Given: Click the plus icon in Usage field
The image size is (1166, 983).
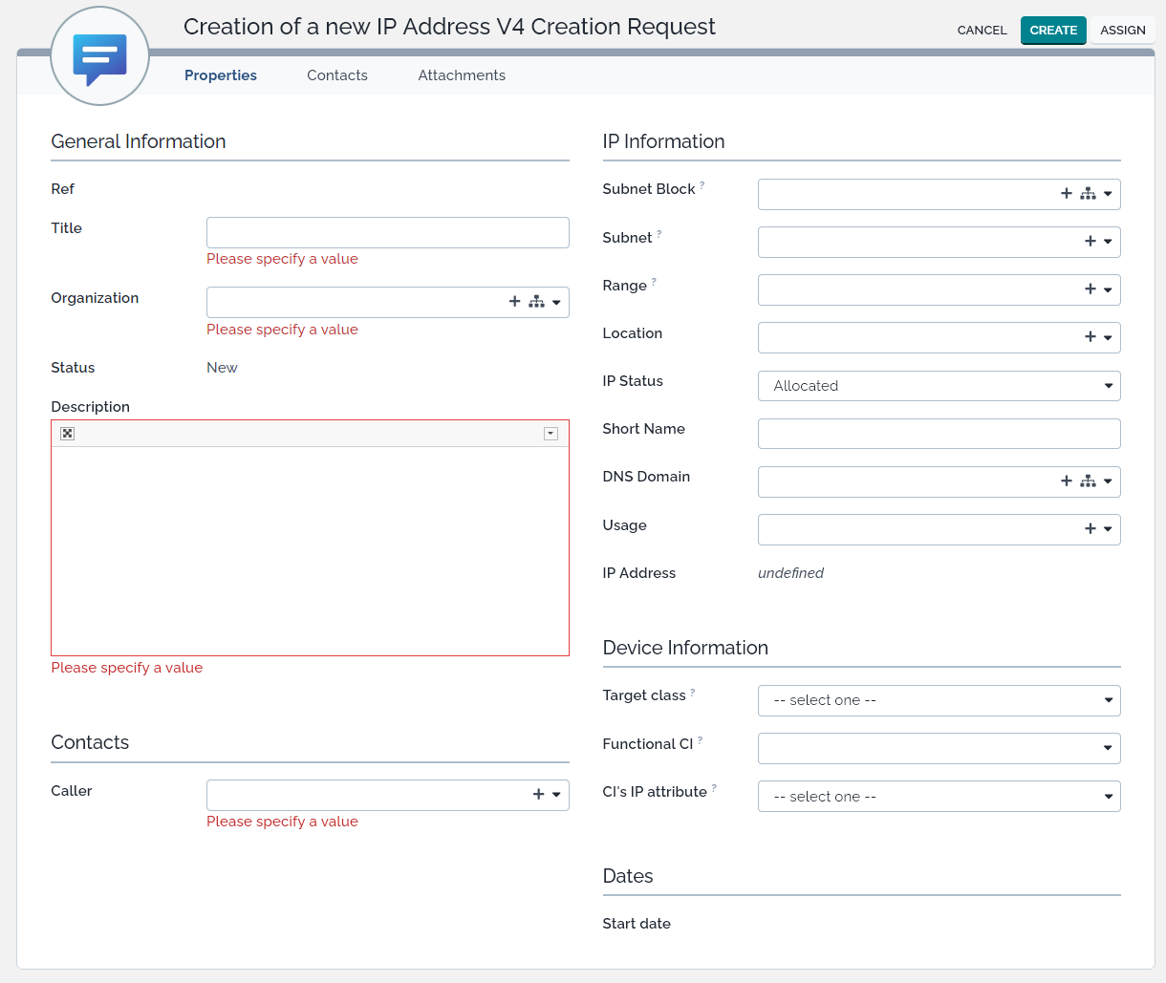Looking at the screenshot, I should tap(1090, 529).
